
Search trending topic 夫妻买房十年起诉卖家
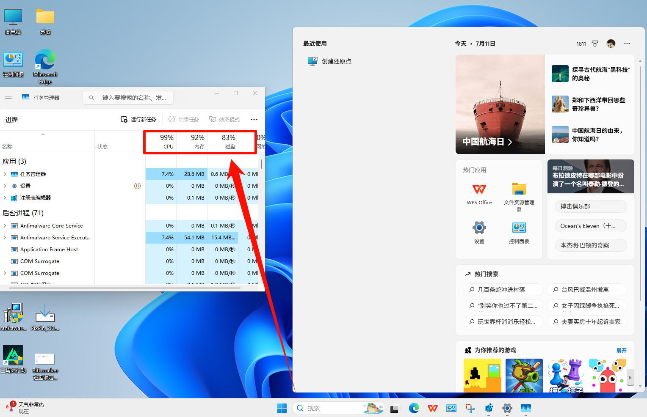click(587, 322)
